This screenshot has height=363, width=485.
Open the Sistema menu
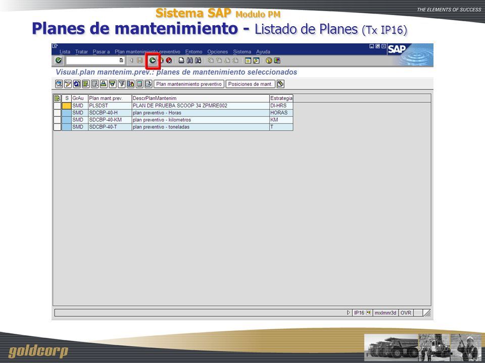[x=242, y=51]
